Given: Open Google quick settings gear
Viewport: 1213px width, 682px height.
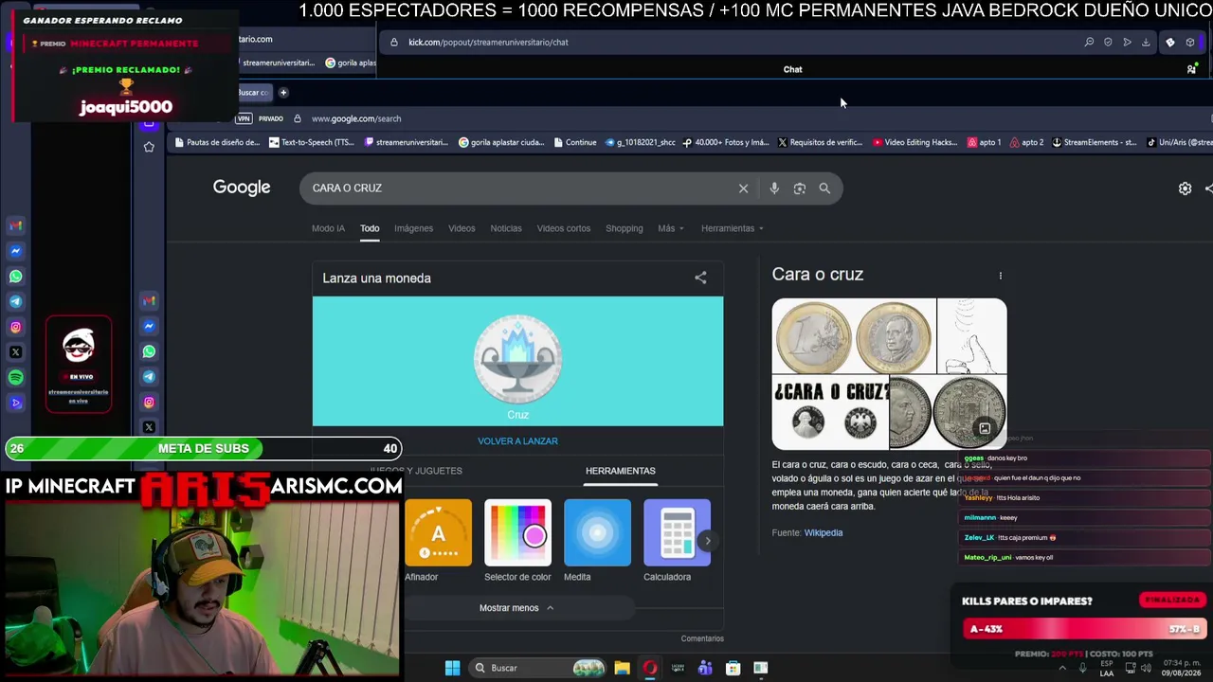Looking at the screenshot, I should [1185, 188].
